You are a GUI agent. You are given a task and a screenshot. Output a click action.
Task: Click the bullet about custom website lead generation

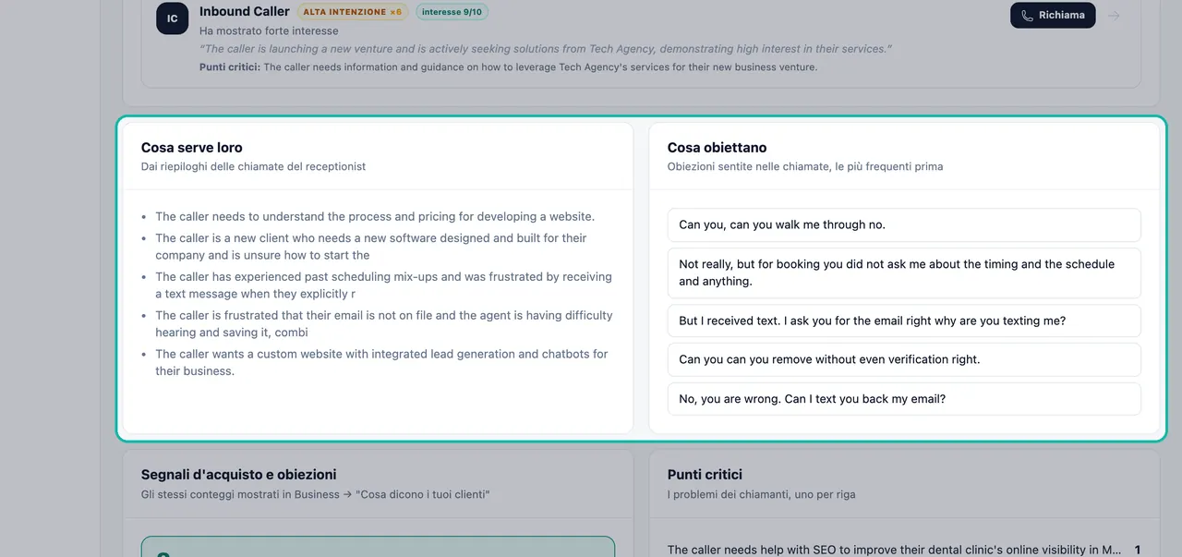(x=381, y=362)
